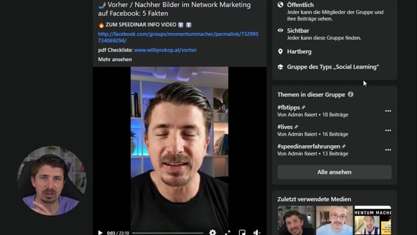This screenshot has height=235, width=417.
Task: Expand video to fullscreen
Action: point(228,233)
